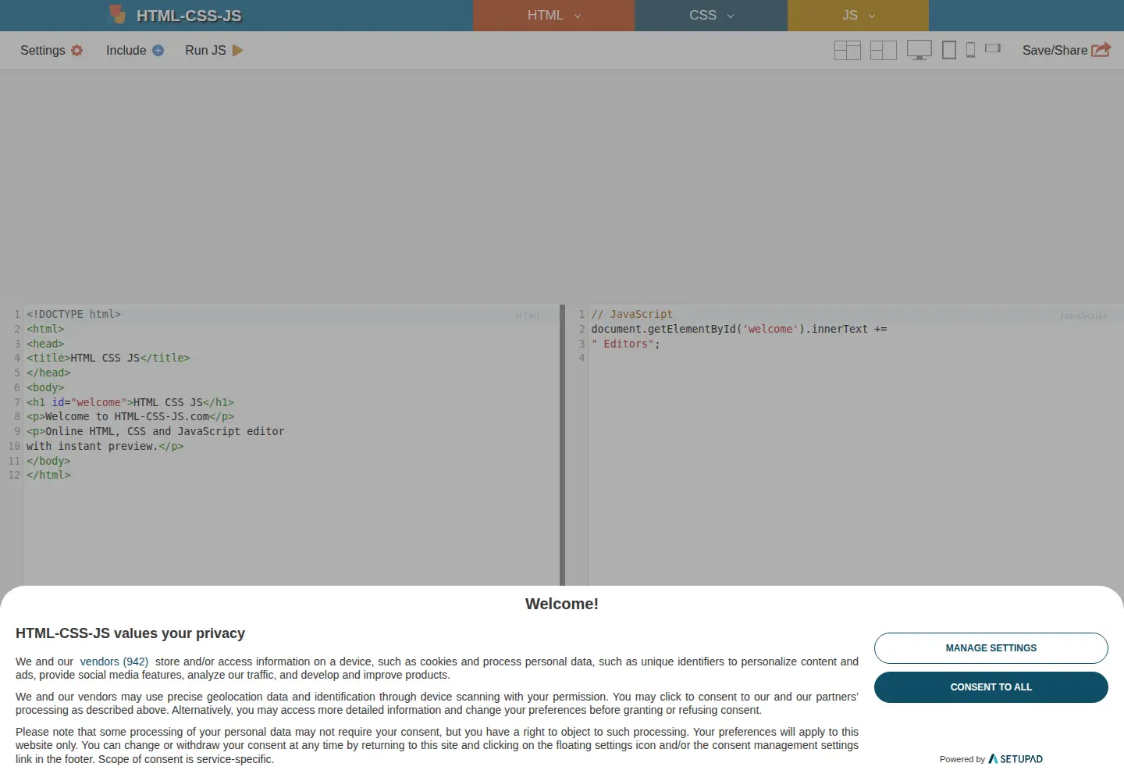1124x781 pixels.
Task: Click the '<!DOCTYPE html>' line
Action: coord(73,314)
